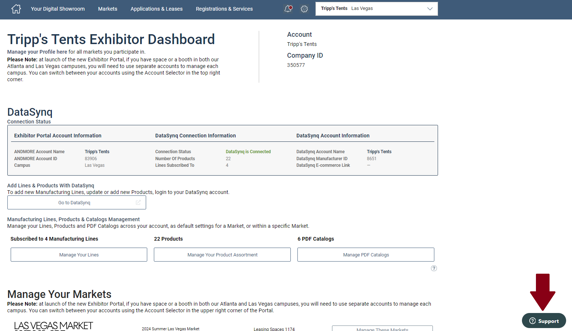Click Leasing Spaces 1174 text
This screenshot has height=331, width=572.
(x=274, y=329)
